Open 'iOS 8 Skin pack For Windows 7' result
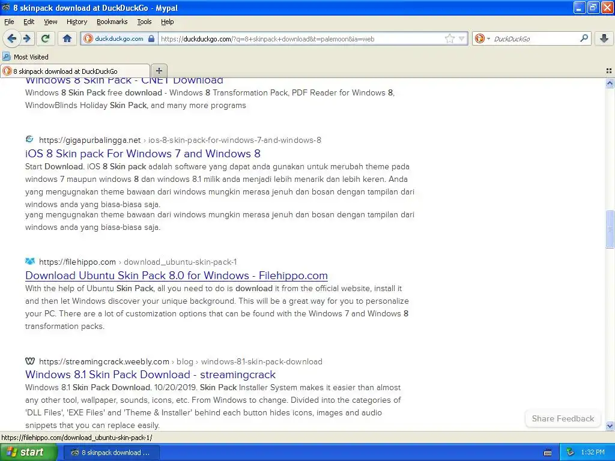 (x=143, y=153)
